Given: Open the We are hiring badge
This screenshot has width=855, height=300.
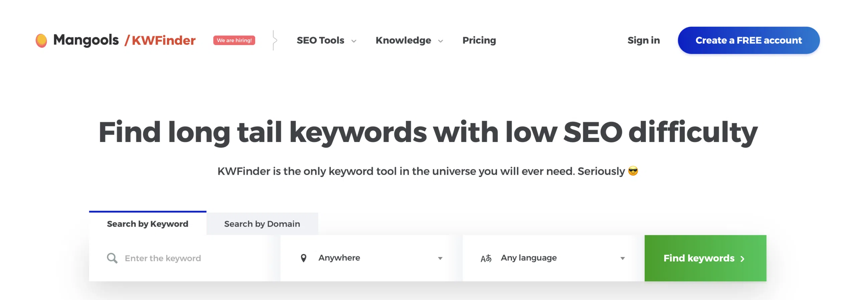Looking at the screenshot, I should [234, 40].
